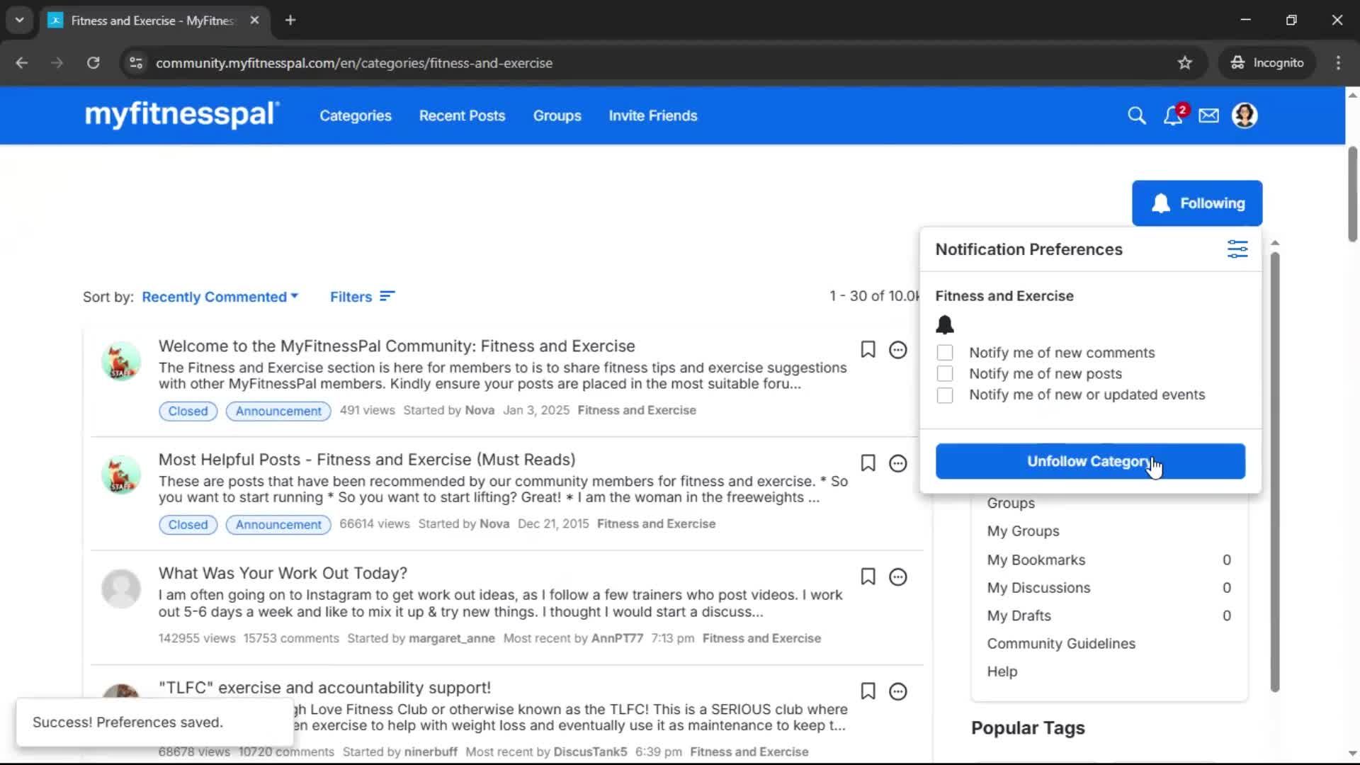The height and width of the screenshot is (765, 1360).
Task: Open TLFC exercise and accountability support discussion
Action: [x=324, y=688]
